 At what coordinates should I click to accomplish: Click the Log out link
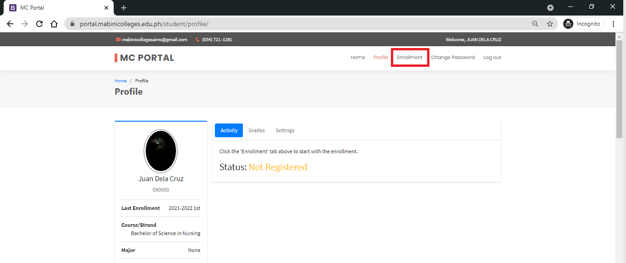pyautogui.click(x=492, y=58)
